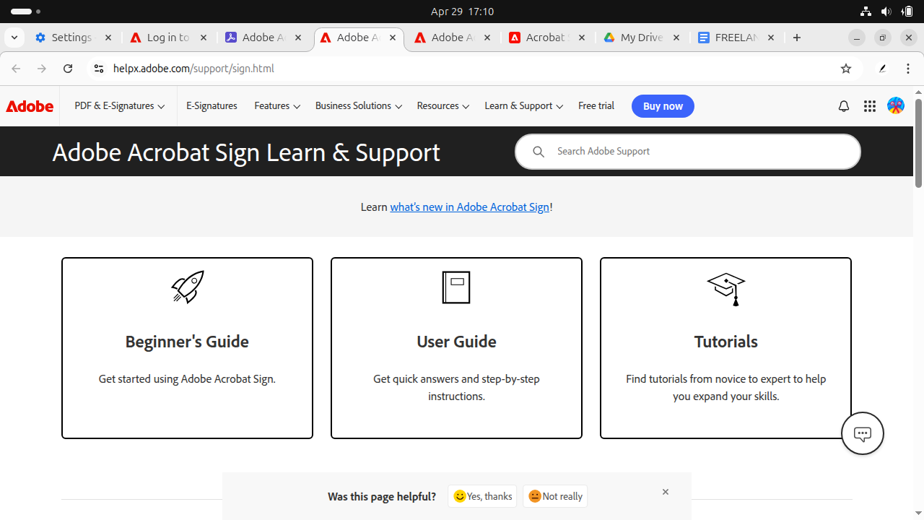
Task: Switch to the My Drive tab
Action: pos(642,38)
